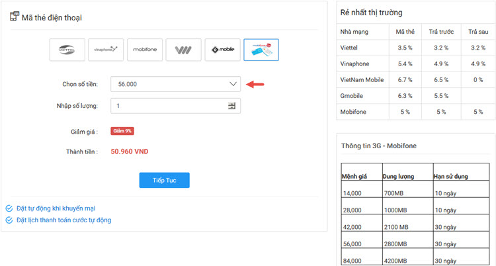
Task: Expand amount list using the chevron arrow
Action: [x=233, y=84]
